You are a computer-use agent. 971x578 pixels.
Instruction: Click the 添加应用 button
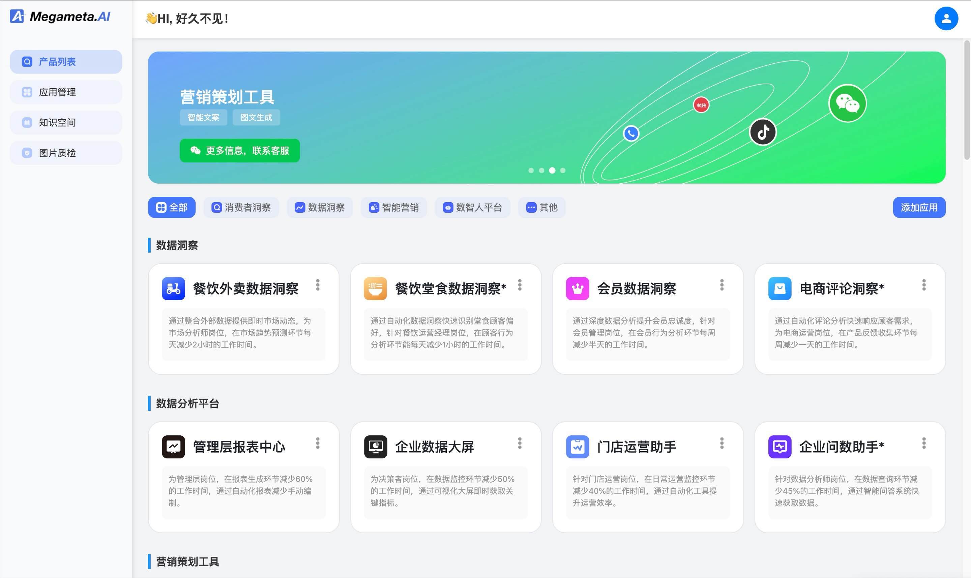pos(919,207)
